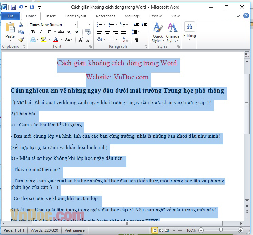The width and height of the screenshot is (253, 235).
Task: Click the Paste clipboard icon
Action: pyautogui.click(x=10, y=27)
